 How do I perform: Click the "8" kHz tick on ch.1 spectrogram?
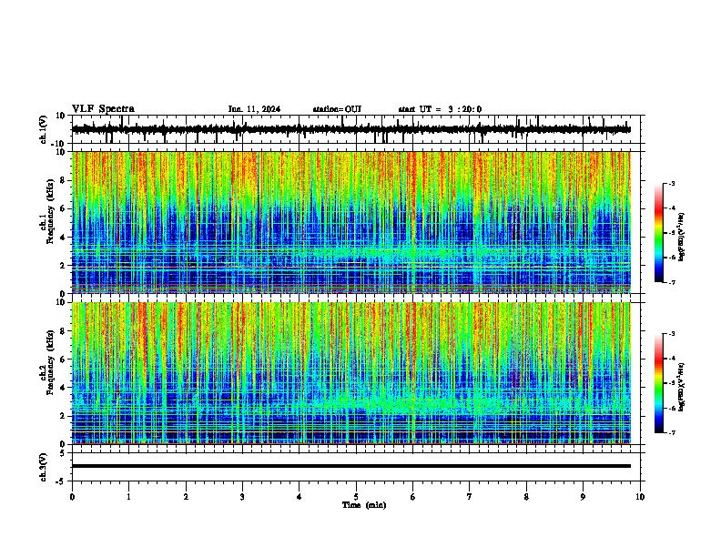tap(64, 180)
